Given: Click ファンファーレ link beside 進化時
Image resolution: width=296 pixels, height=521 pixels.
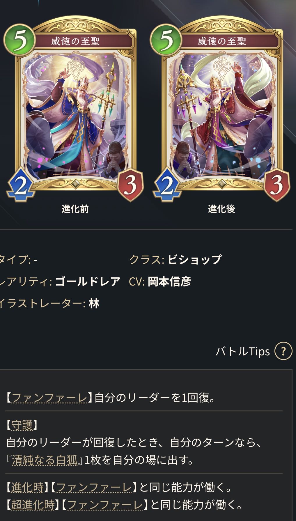Looking at the screenshot, I should click(94, 487).
